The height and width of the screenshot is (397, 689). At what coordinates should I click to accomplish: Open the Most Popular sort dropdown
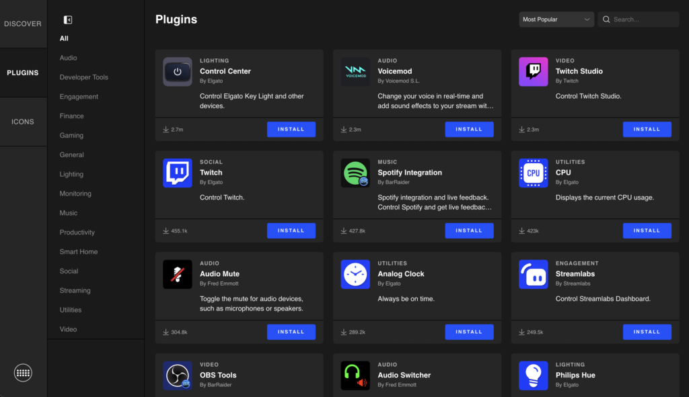(556, 19)
